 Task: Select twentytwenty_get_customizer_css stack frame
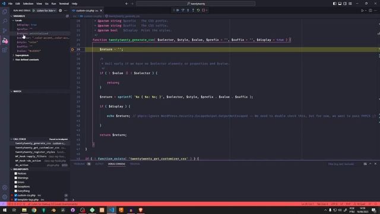[x=40, y=148]
